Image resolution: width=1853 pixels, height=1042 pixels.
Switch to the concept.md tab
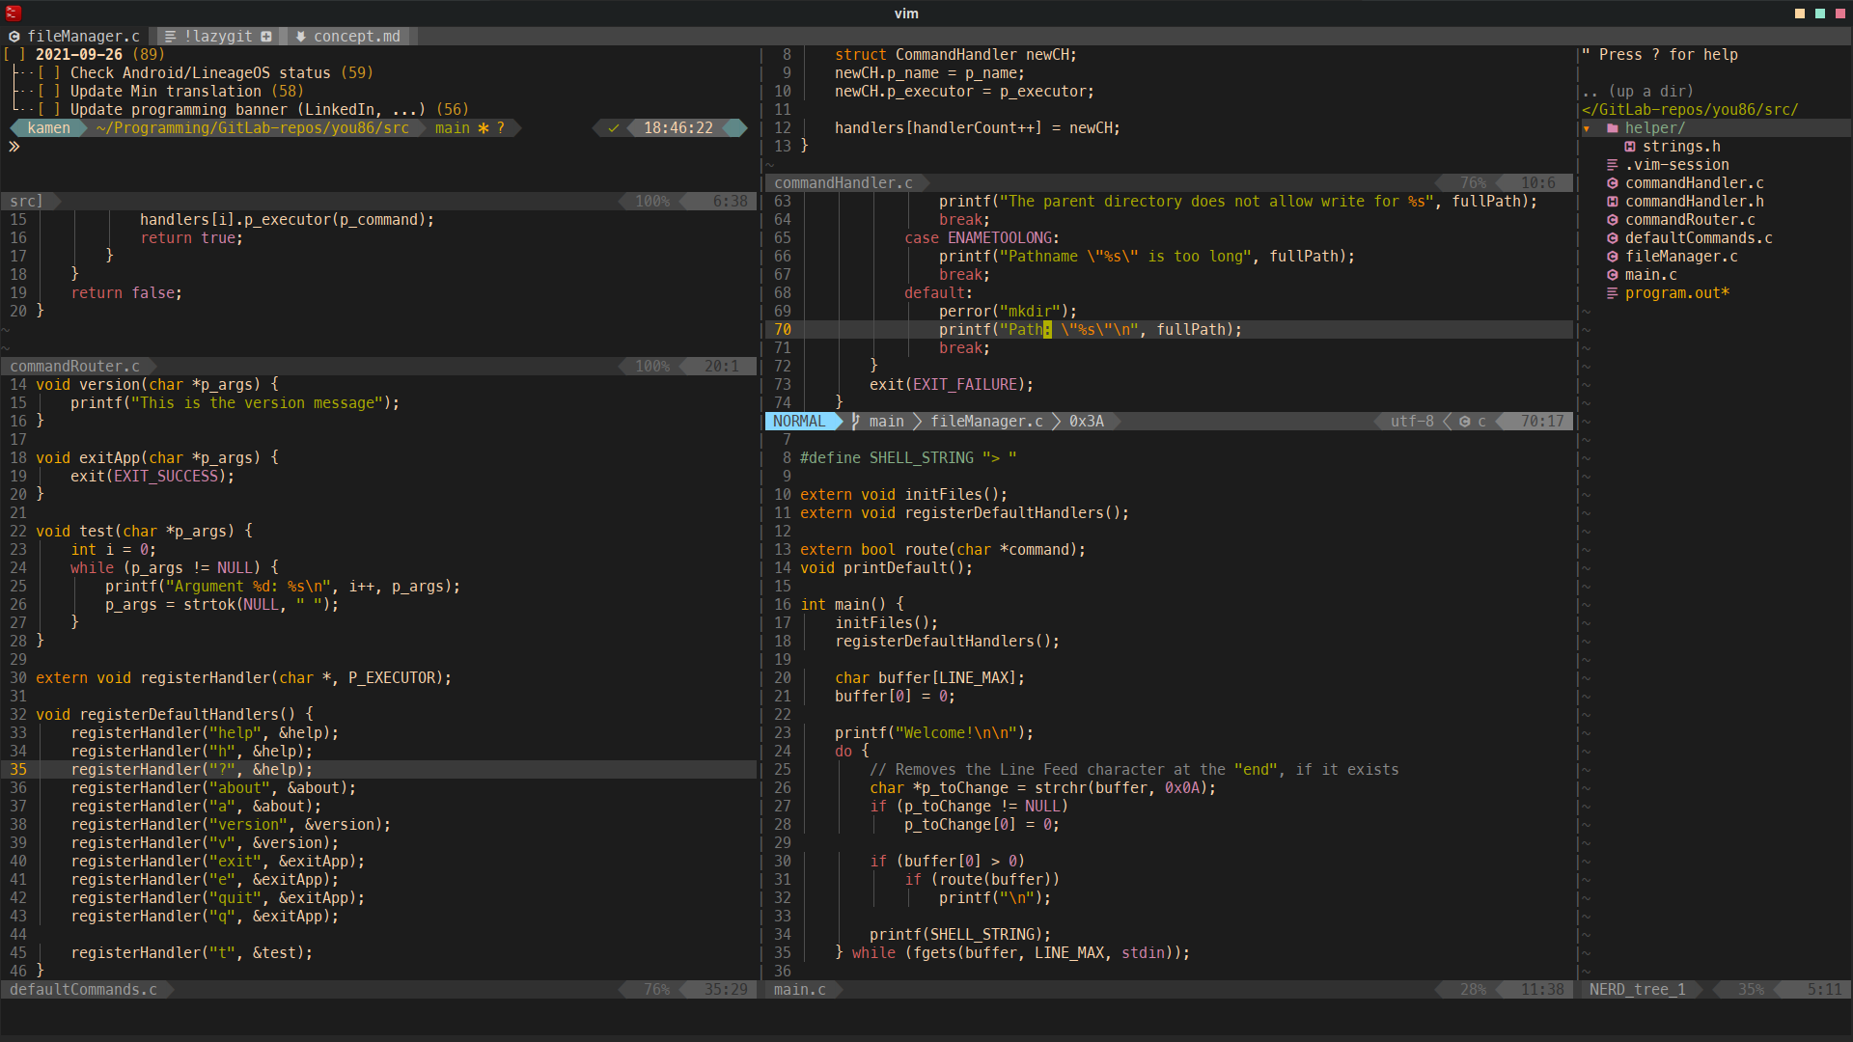pyautogui.click(x=356, y=37)
